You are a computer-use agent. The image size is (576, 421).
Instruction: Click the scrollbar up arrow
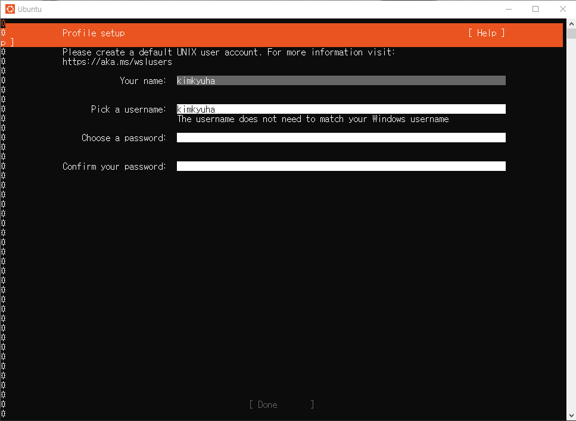click(x=571, y=24)
